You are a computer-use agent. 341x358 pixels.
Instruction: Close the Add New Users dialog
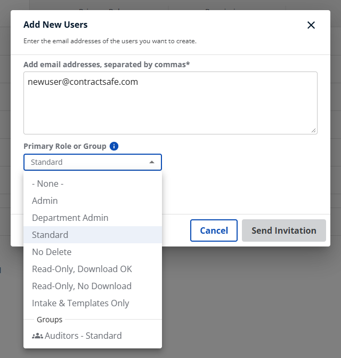(x=311, y=25)
